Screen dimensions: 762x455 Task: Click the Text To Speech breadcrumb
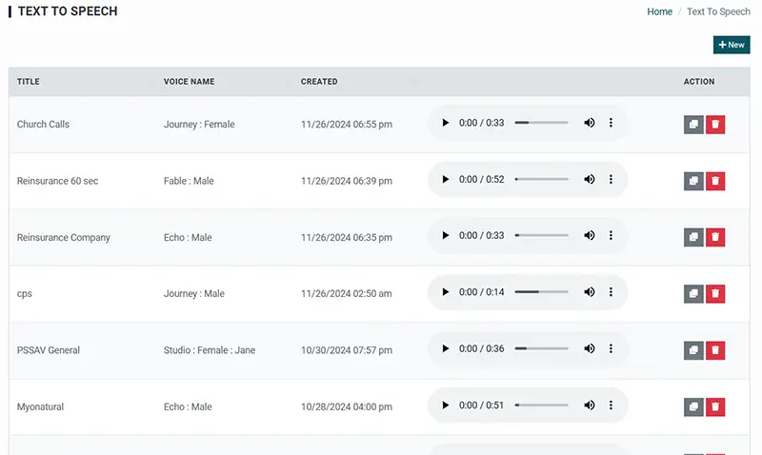point(718,11)
